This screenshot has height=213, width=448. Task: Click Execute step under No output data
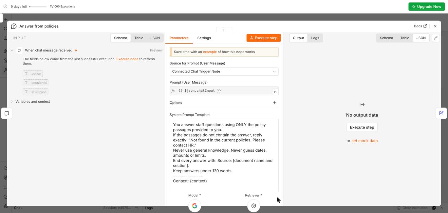pos(362,128)
